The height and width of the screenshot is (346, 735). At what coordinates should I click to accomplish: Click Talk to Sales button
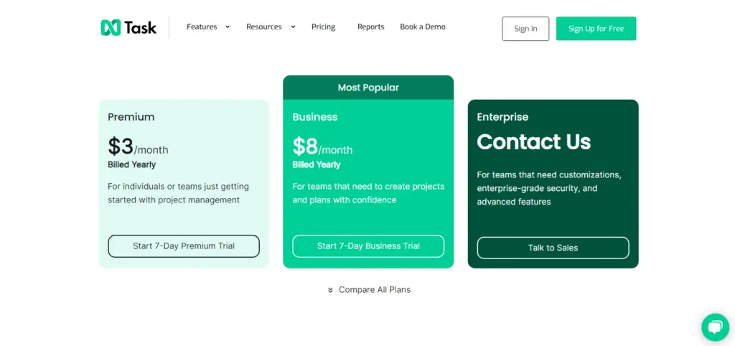tap(553, 248)
